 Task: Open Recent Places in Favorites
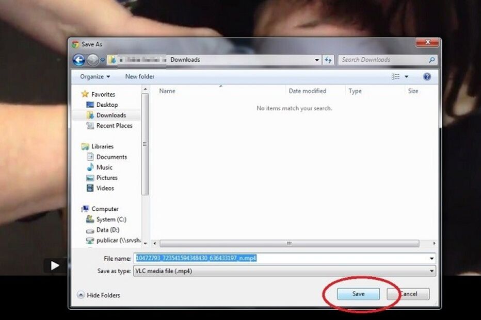point(114,126)
